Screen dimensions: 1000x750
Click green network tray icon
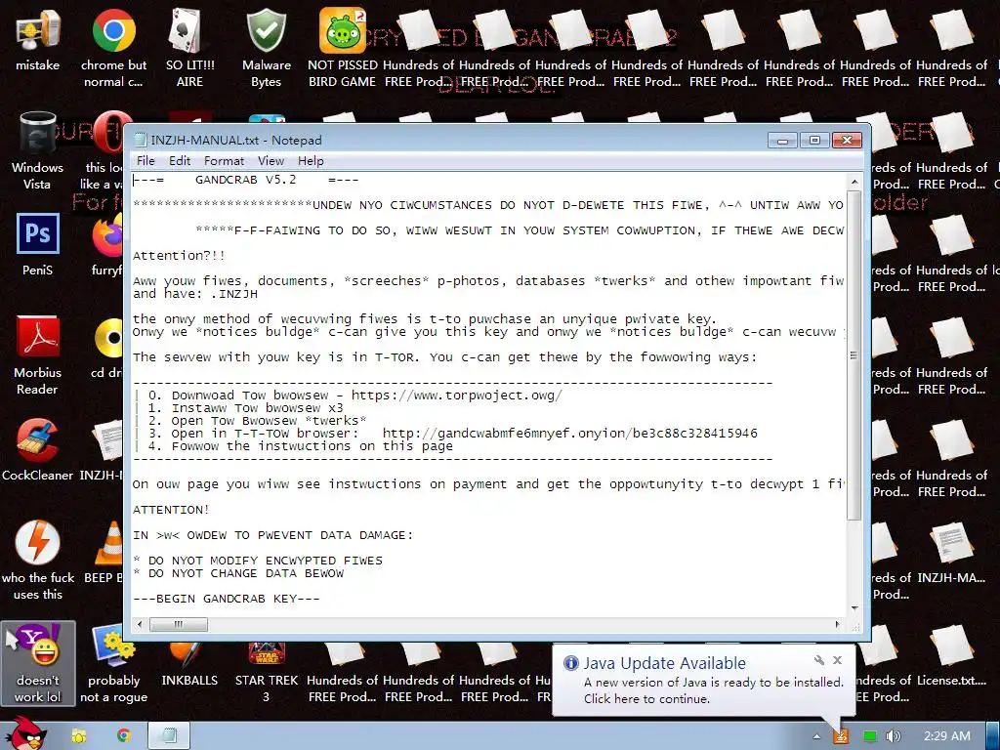(869, 736)
